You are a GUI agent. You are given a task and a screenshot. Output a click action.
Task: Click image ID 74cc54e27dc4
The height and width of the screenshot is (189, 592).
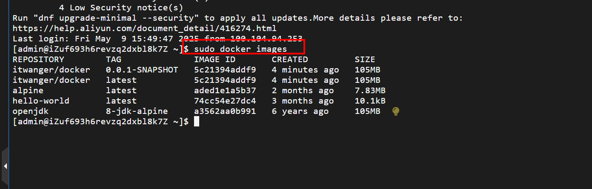(x=225, y=101)
